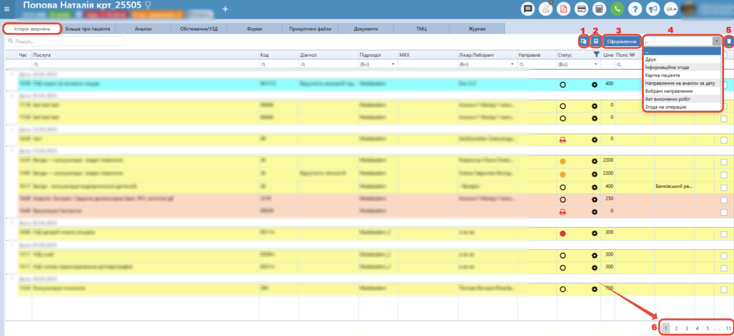Switch to the Форми tab
The image size is (734, 336).
[x=254, y=28]
